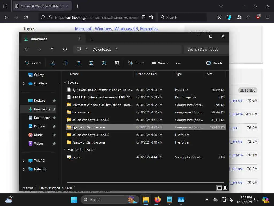The image size is (274, 206).
Task: Click the horizontal scrollbar in file list
Action: click(145, 182)
